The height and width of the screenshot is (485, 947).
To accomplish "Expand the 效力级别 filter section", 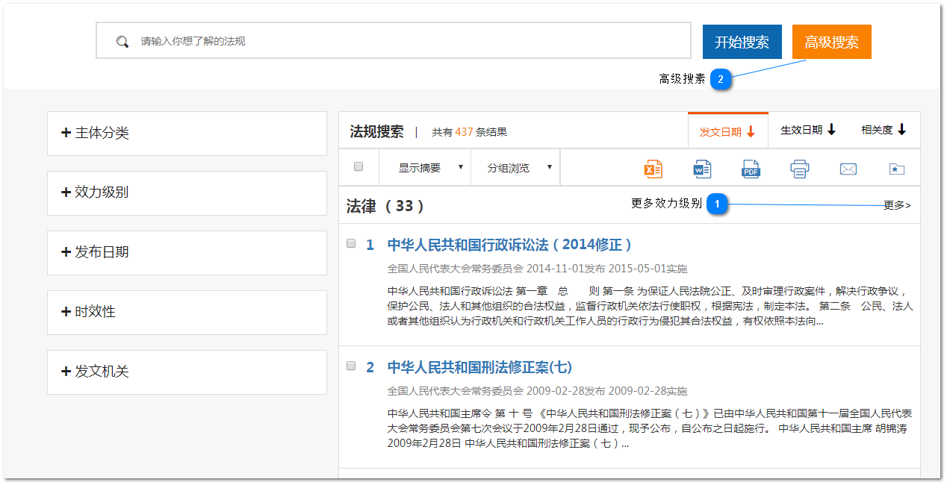I will click(187, 193).
